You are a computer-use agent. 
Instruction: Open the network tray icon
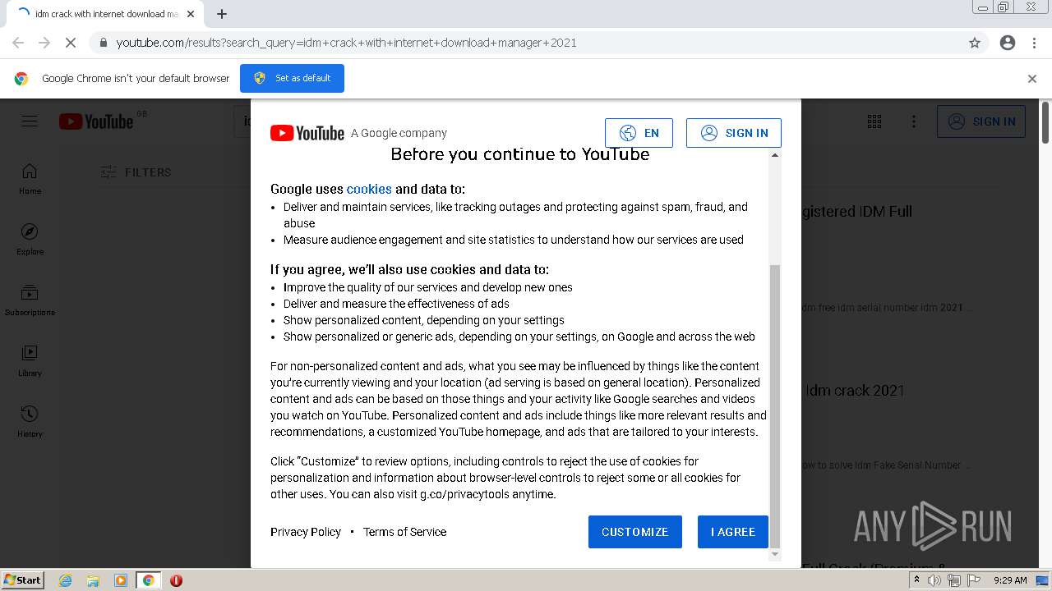point(954,580)
